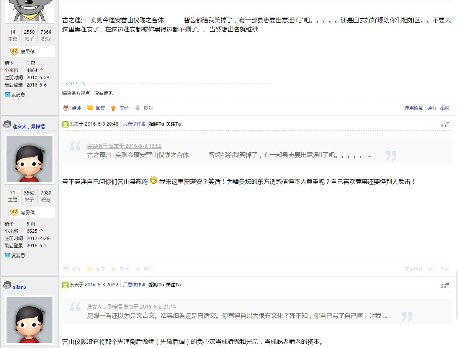Click 招呼Ta on post 35

click(157, 124)
